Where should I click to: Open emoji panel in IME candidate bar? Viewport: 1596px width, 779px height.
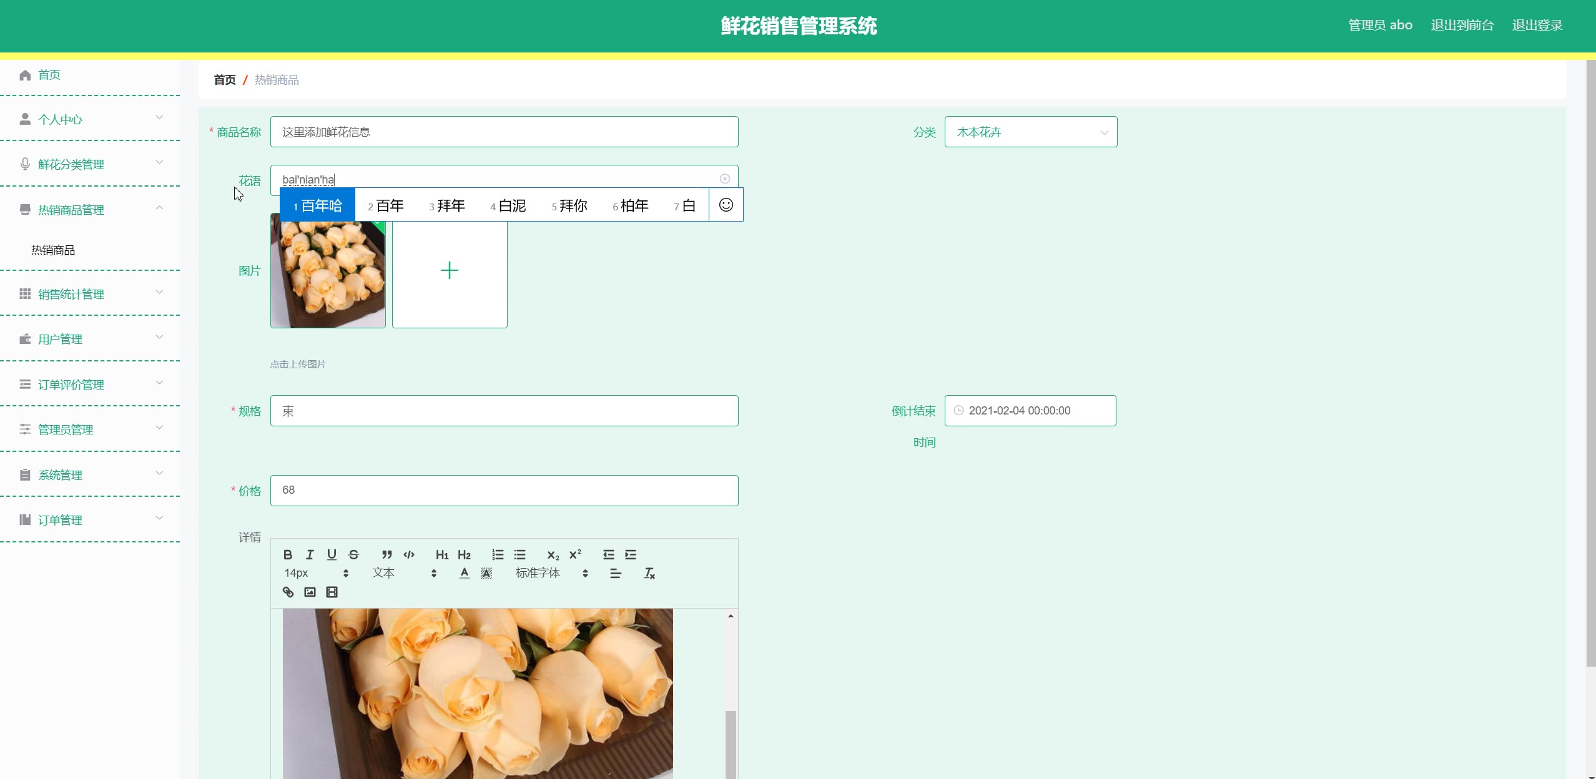point(726,205)
